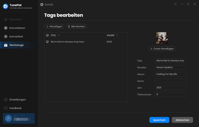The width and height of the screenshot is (199, 127).
Task: Click the TunePat logo icon
Action: point(5,6)
